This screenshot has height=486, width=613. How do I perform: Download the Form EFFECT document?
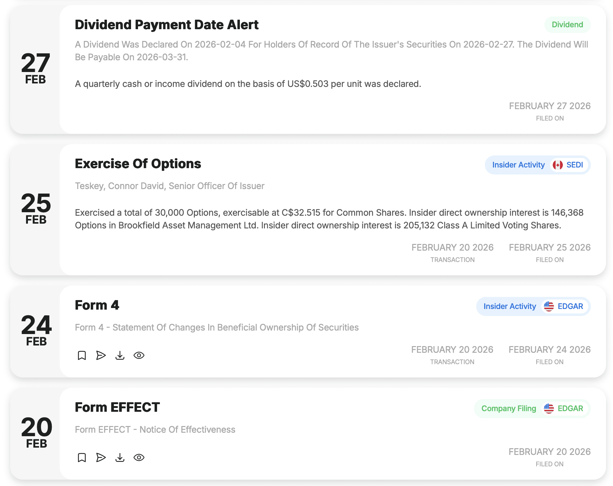click(x=120, y=458)
